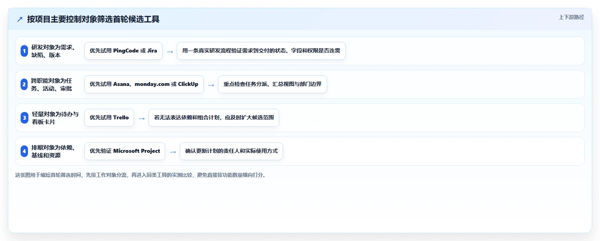This screenshot has height=241, width=600.
Task: Select the text 排期对象为依赖、基线和资源
Action: pyautogui.click(x=53, y=151)
